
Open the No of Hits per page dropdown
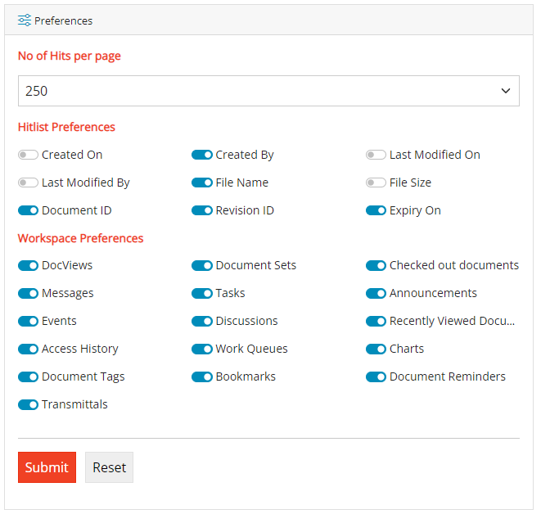coord(268,91)
